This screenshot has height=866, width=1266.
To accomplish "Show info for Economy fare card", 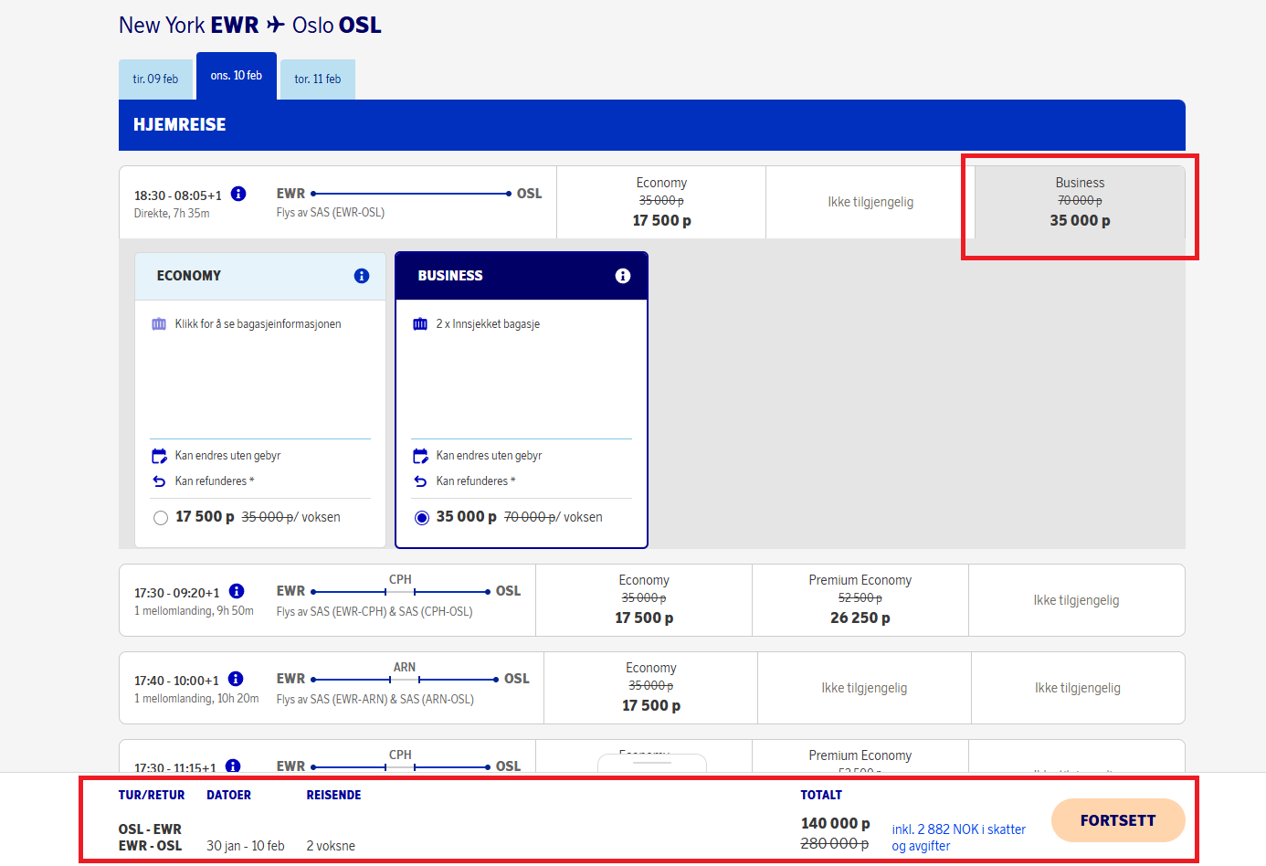I will pos(362,276).
